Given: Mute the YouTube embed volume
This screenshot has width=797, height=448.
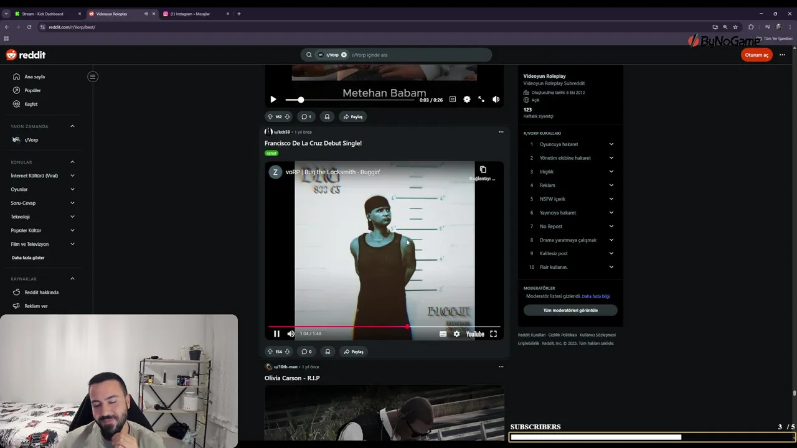Looking at the screenshot, I should click(291, 334).
